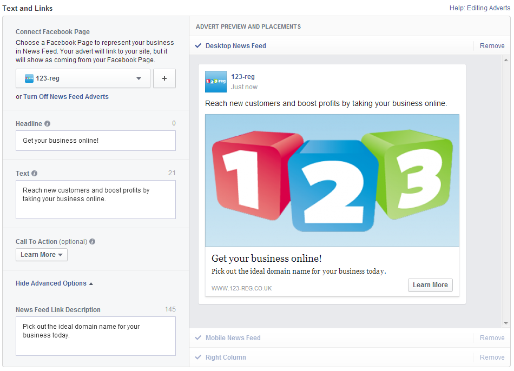Click the "Text and Links" section title
Viewport: 514px width, 371px height.
coord(28,8)
